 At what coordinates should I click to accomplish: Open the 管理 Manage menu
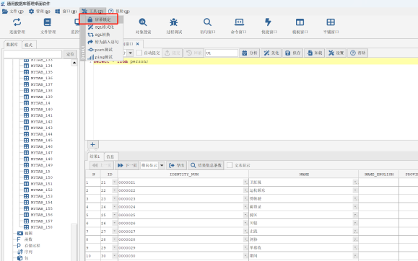coord(39,12)
